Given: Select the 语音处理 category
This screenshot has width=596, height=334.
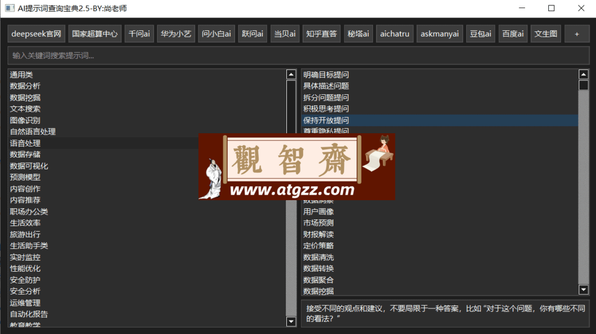Looking at the screenshot, I should pos(147,143).
